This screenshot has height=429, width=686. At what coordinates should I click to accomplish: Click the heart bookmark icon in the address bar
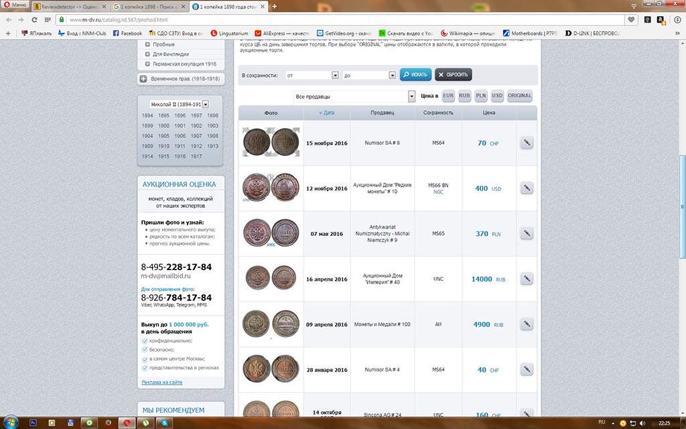point(630,19)
